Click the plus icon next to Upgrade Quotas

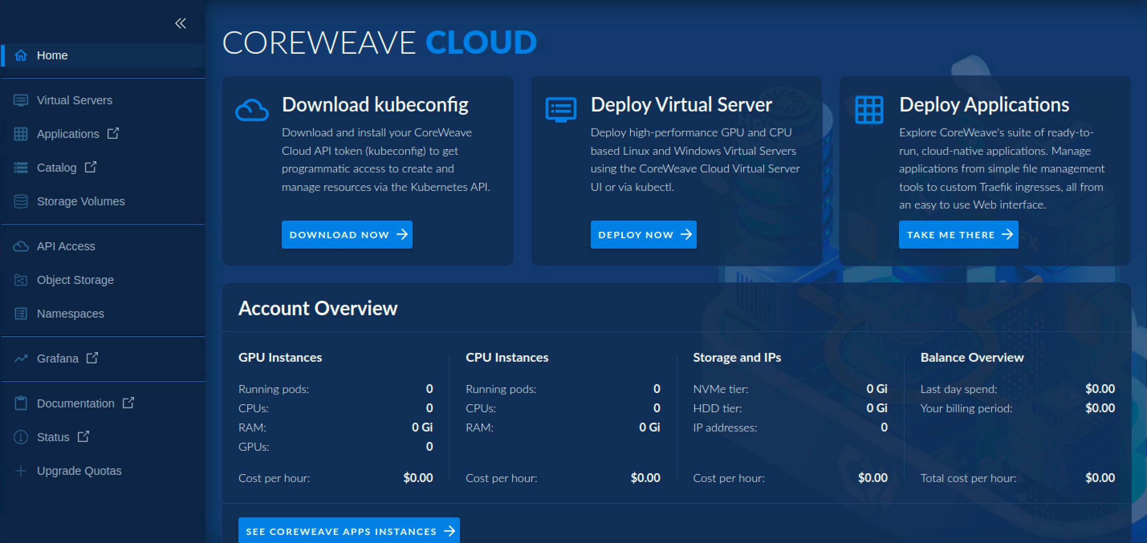(x=20, y=470)
